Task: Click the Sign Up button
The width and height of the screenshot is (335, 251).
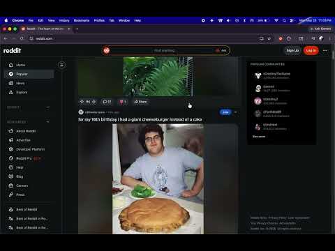Action: (292, 50)
